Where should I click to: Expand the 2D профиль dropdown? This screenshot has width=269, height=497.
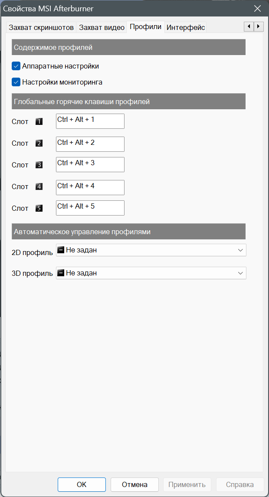151,250
